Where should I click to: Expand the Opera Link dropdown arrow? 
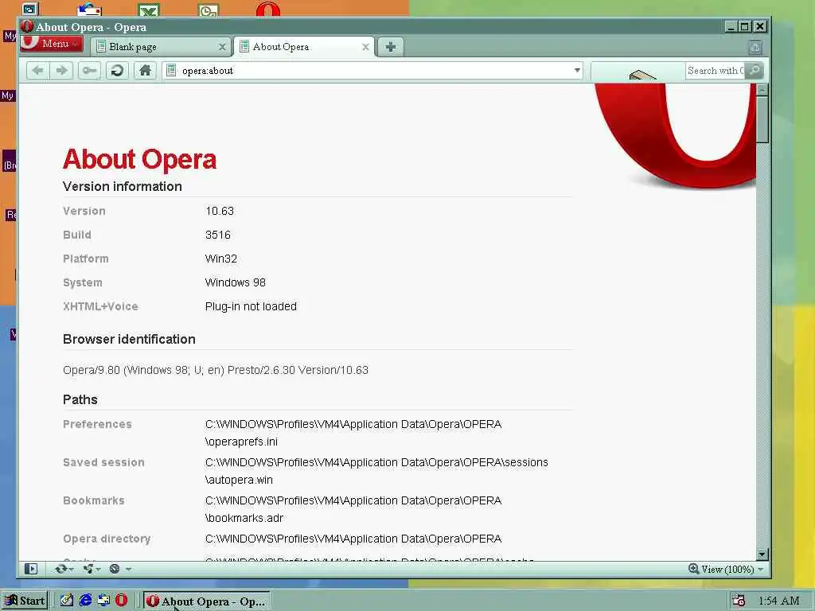click(71, 570)
